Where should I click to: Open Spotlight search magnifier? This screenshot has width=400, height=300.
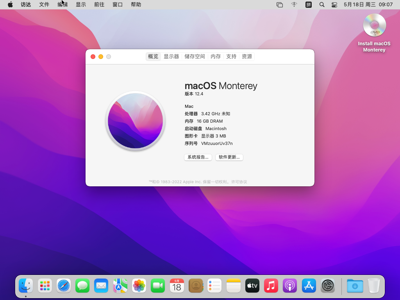coord(322,5)
